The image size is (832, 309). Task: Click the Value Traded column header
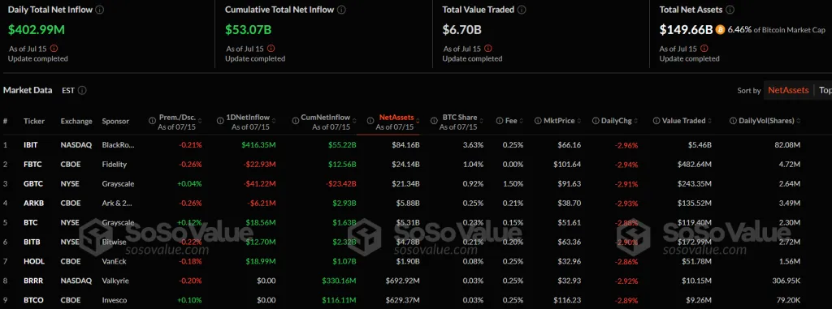(x=683, y=121)
